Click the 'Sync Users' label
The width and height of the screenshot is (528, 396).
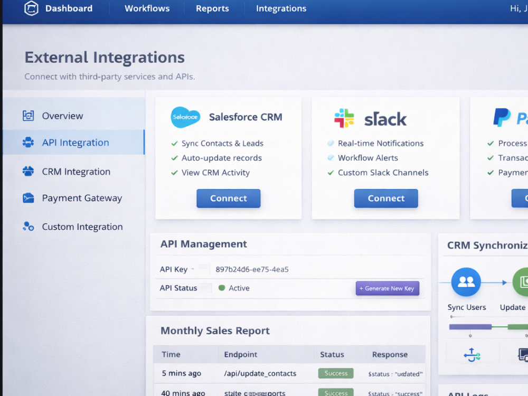pyautogui.click(x=466, y=307)
